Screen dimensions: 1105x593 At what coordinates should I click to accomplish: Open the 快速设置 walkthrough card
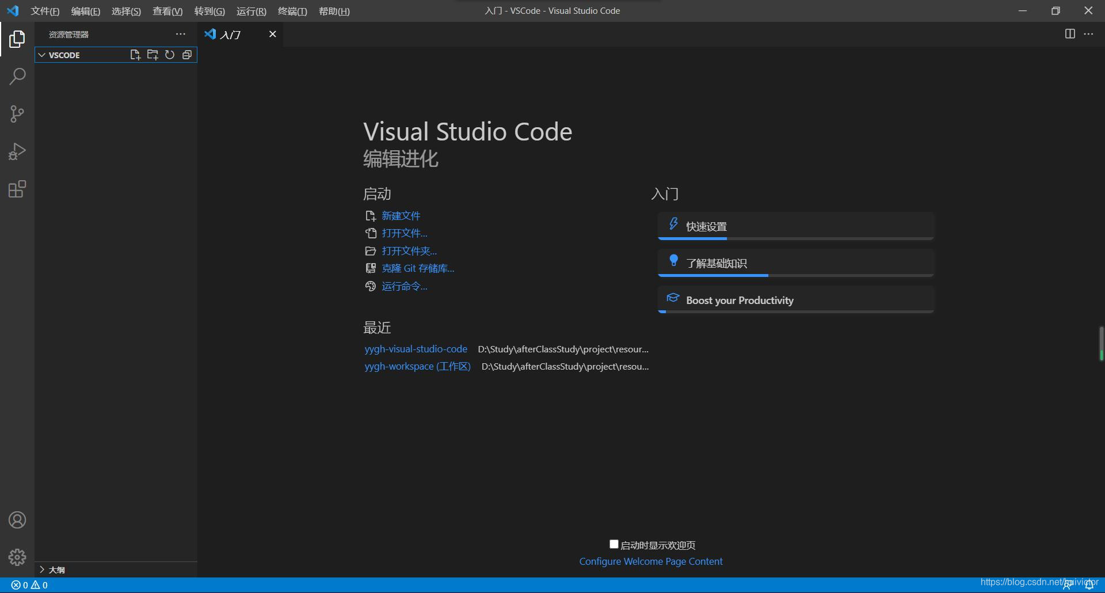(x=796, y=226)
